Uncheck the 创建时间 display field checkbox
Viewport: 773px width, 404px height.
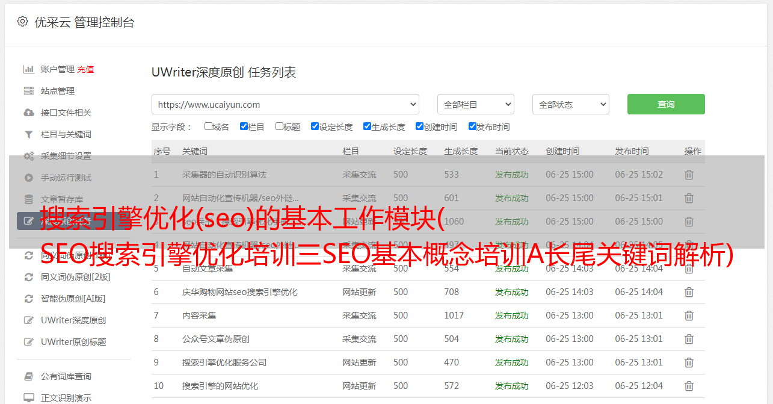419,126
